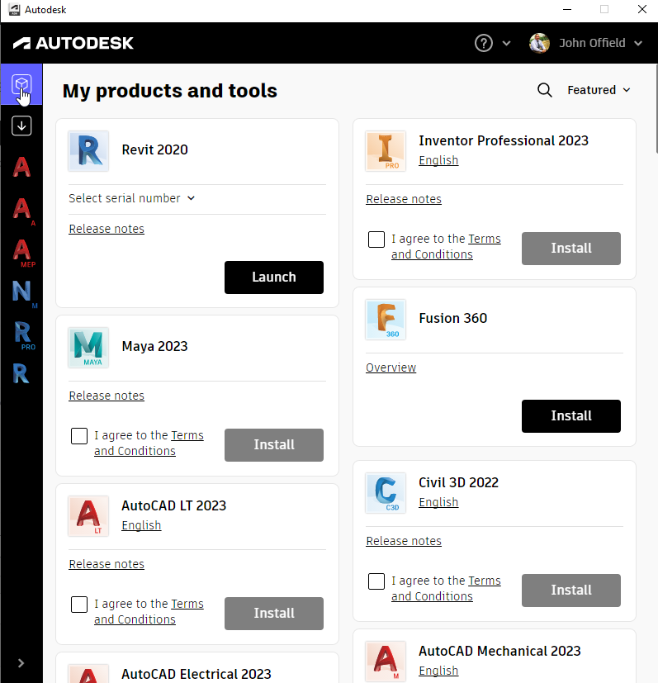Open My products cube icon in sidebar
This screenshot has width=658, height=683.
(21, 84)
